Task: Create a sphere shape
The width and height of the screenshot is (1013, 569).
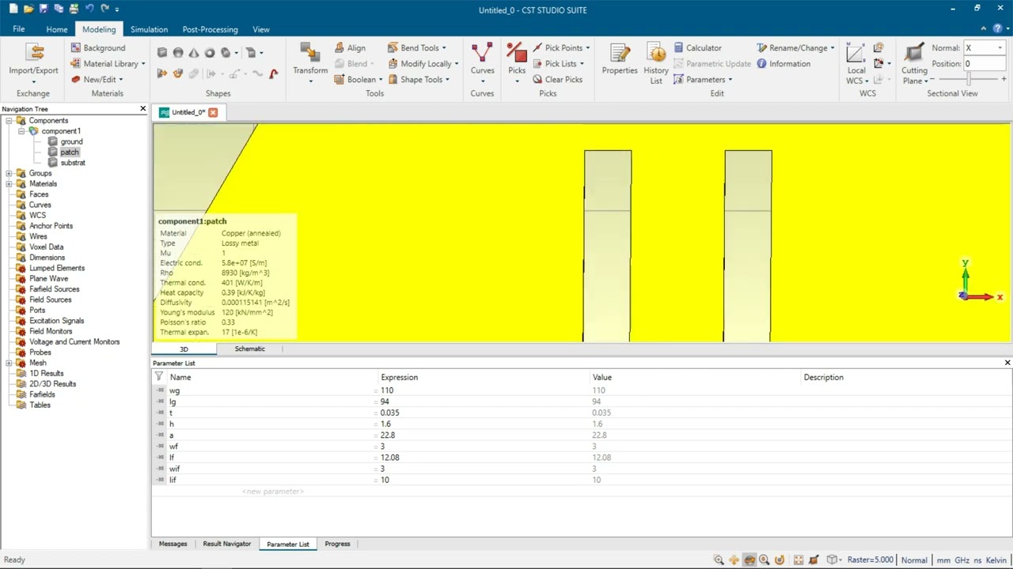Action: click(x=178, y=53)
